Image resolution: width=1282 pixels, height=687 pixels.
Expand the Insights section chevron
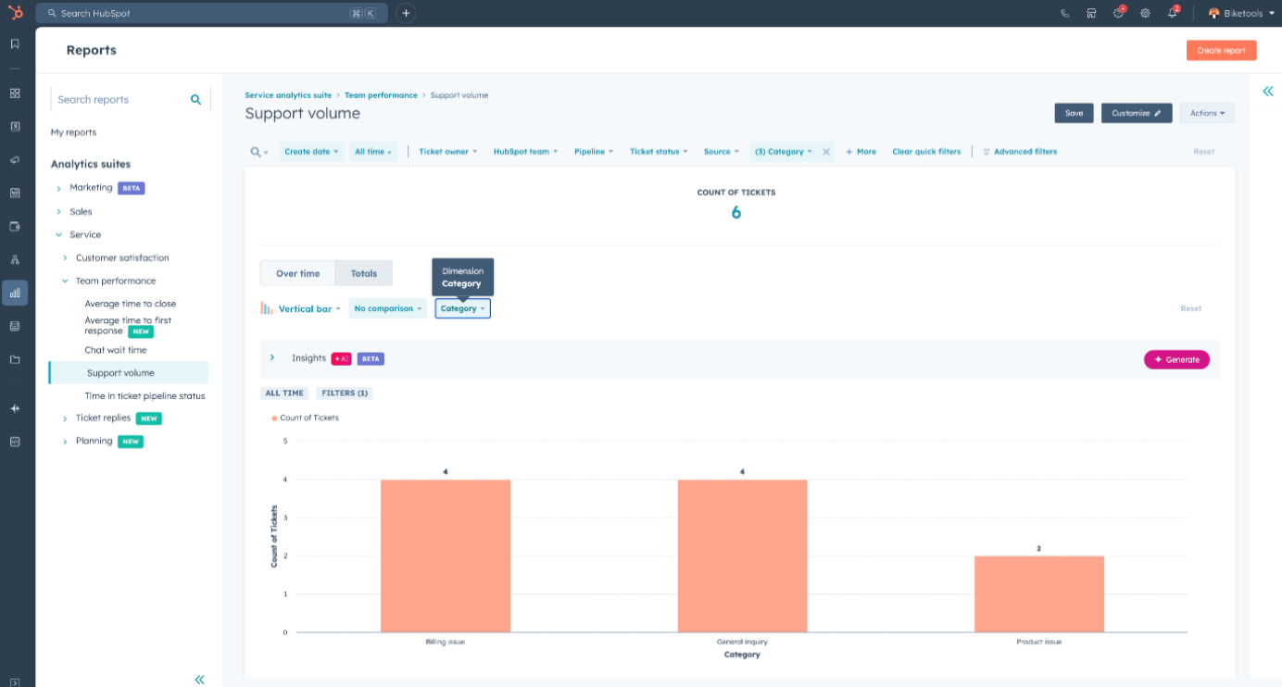pos(272,357)
